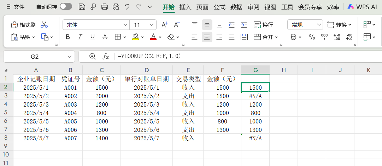Click the Insert Function fx icon
Screen dimensions: 382x166
click(x=106, y=56)
